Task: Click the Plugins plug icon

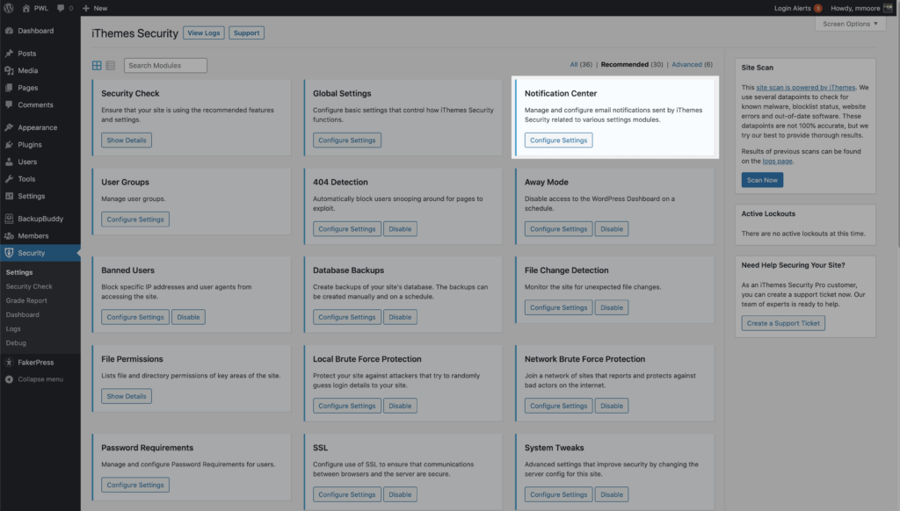Action: tap(9, 145)
